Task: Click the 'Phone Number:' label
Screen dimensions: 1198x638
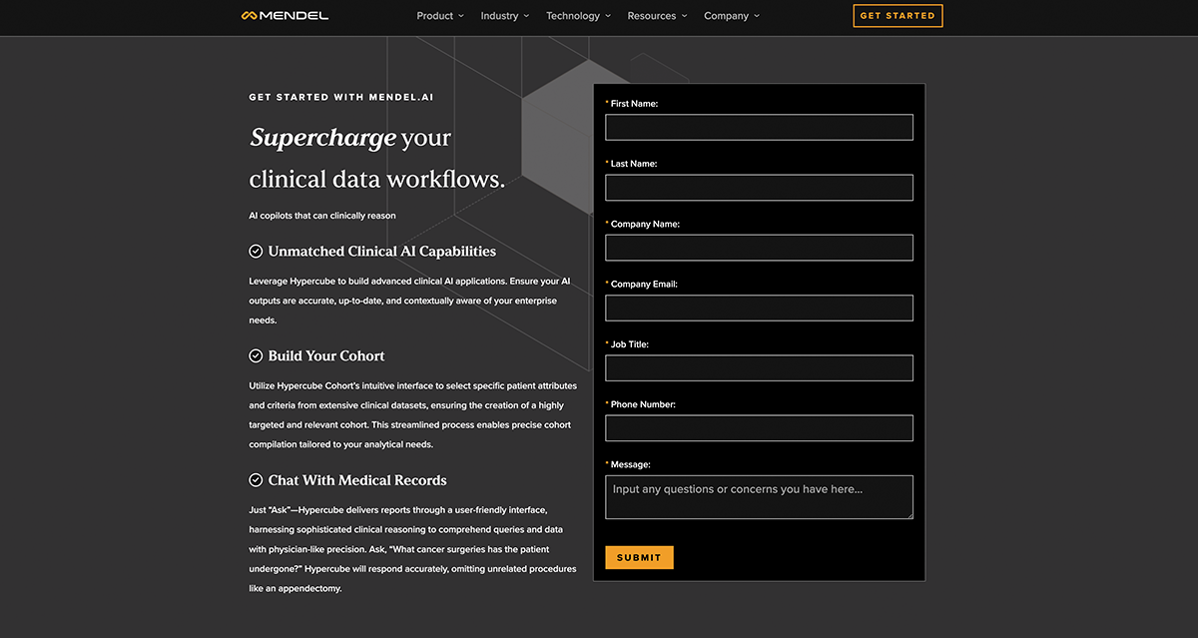Action: click(643, 404)
